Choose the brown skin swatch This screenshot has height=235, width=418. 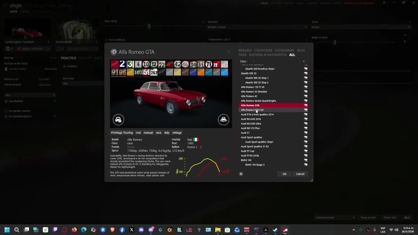(185, 72)
